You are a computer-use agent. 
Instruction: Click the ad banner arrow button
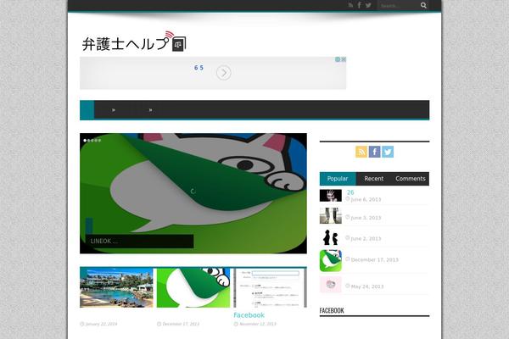224,73
